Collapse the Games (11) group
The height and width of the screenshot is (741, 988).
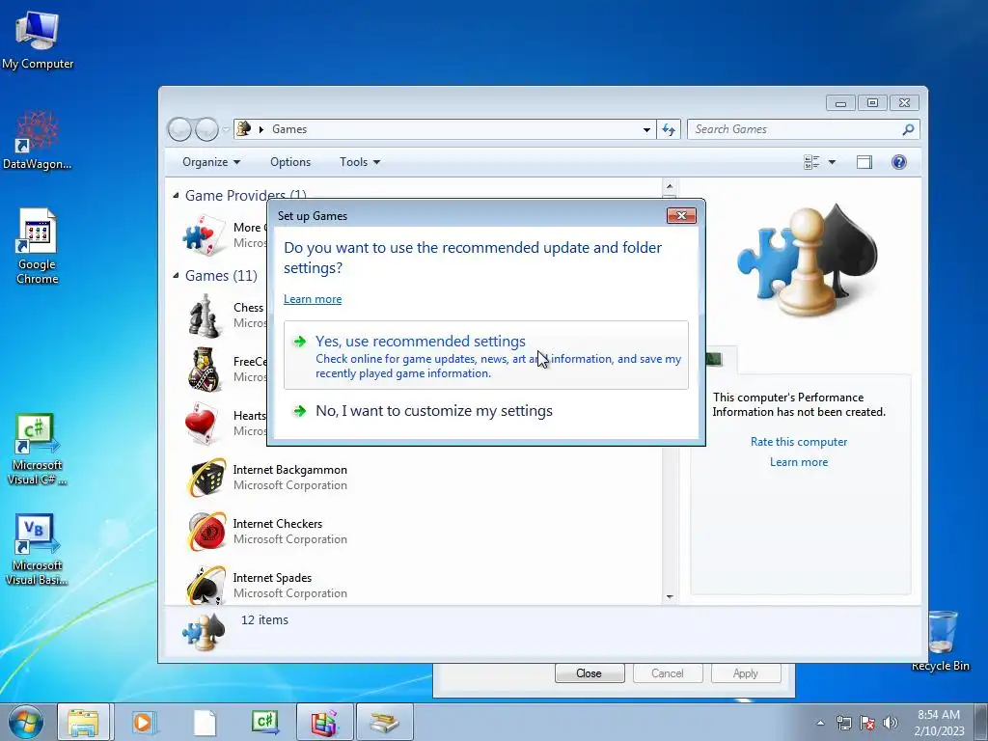pos(176,275)
